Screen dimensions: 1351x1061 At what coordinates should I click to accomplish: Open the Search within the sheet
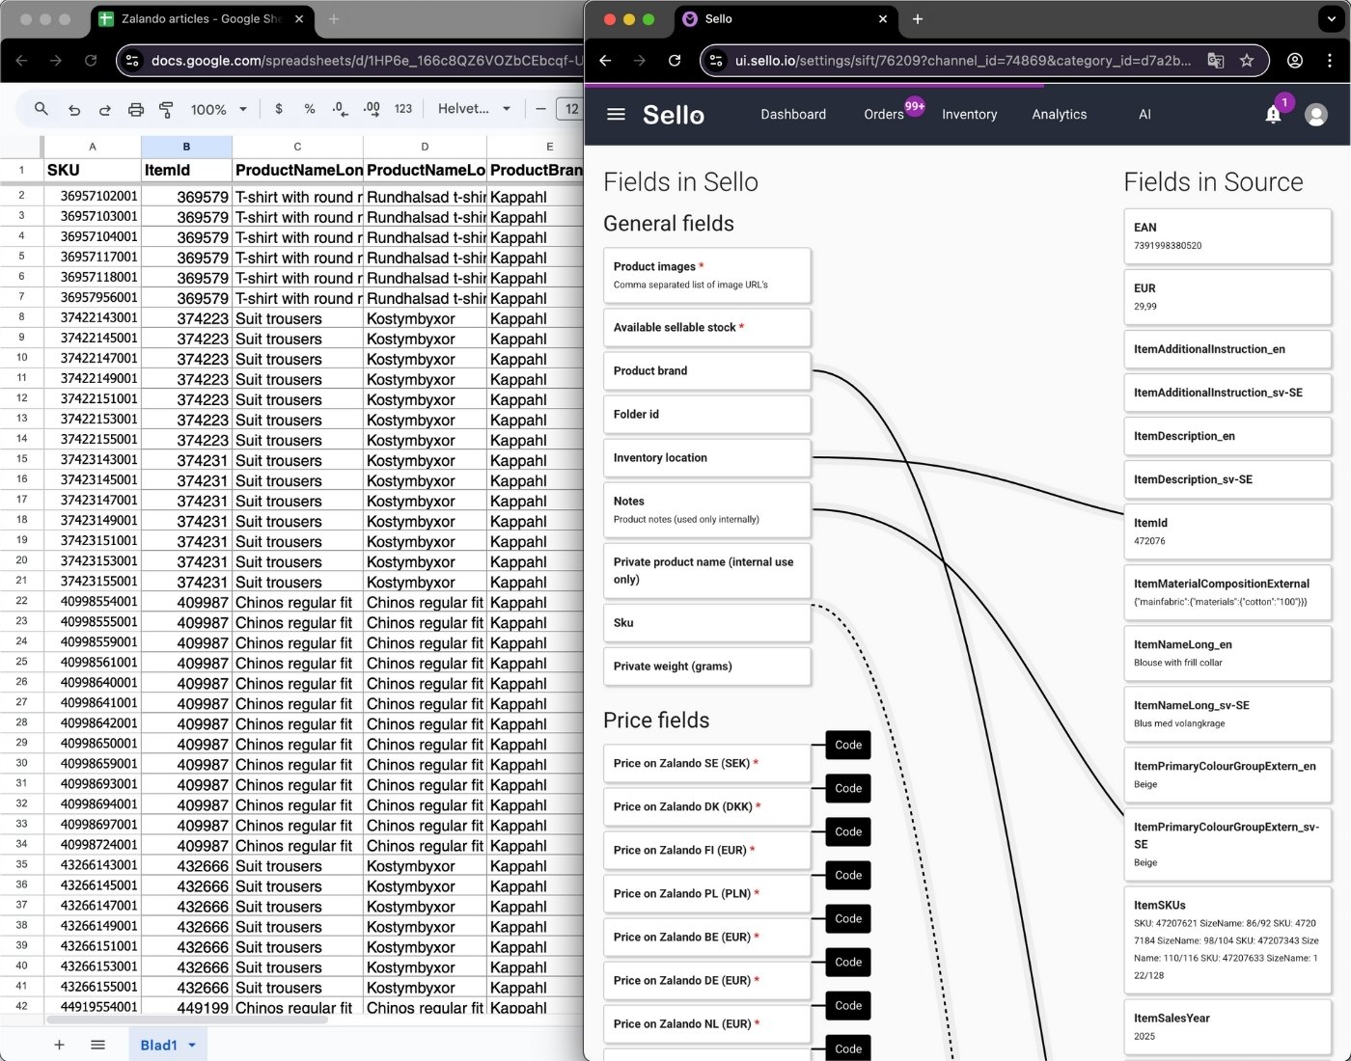41,109
